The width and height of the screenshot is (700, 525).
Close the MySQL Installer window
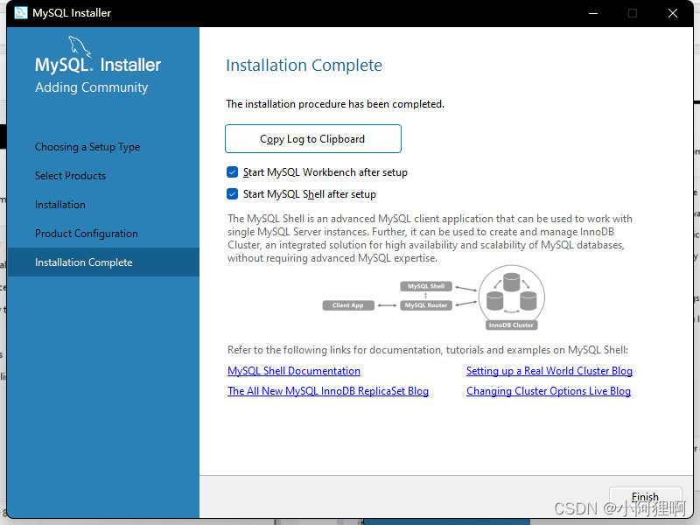(673, 13)
